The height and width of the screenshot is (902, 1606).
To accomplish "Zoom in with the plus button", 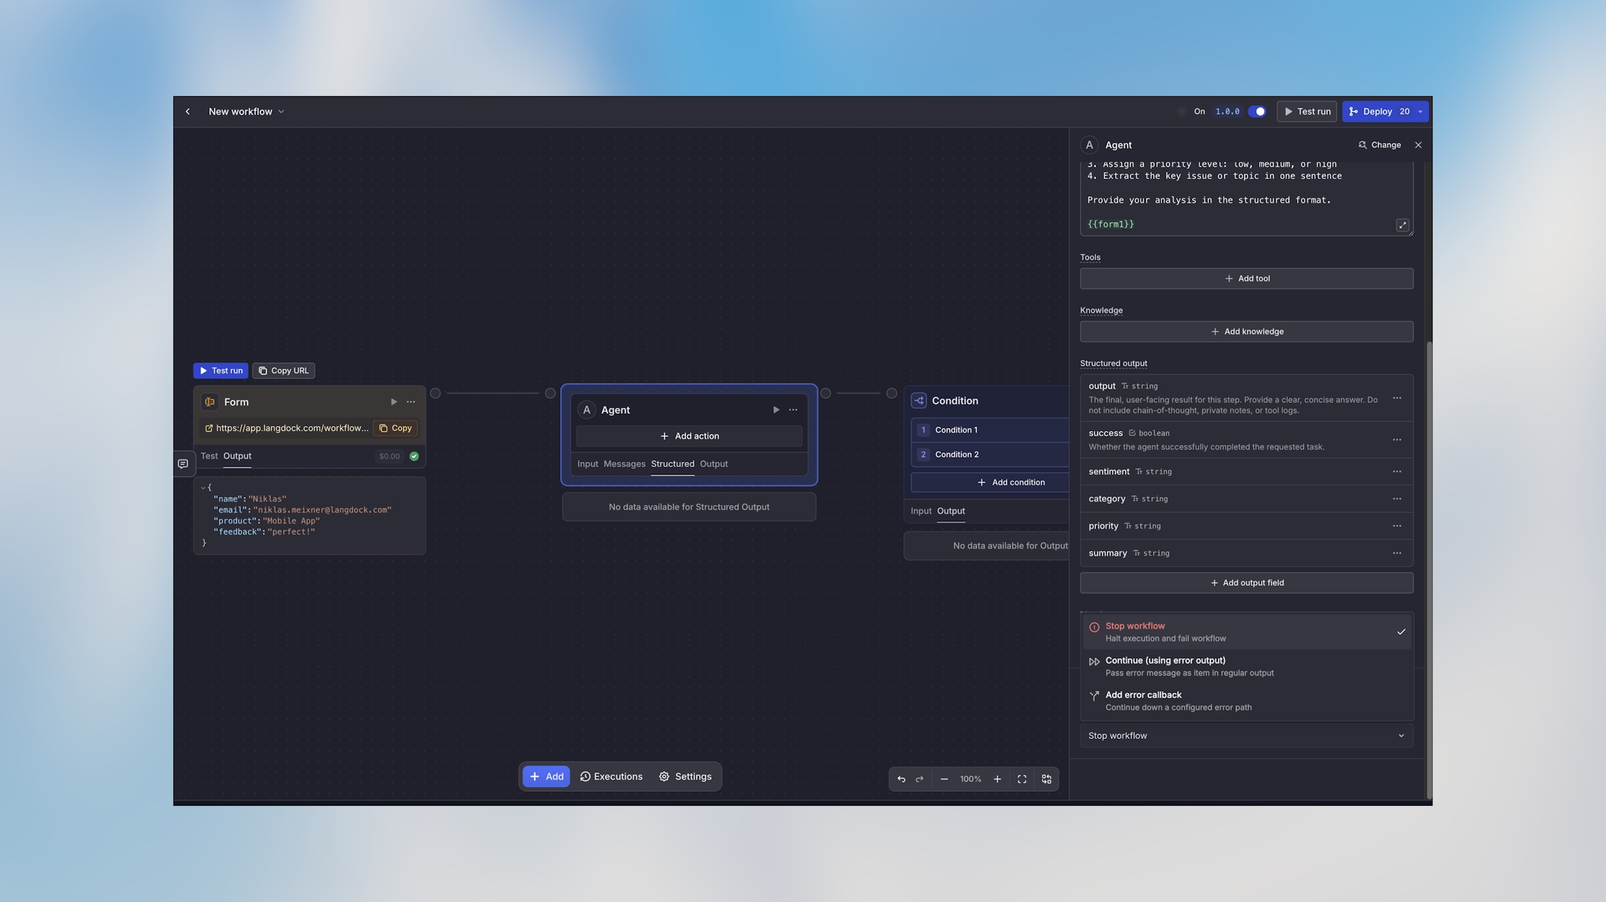I will click(x=997, y=779).
